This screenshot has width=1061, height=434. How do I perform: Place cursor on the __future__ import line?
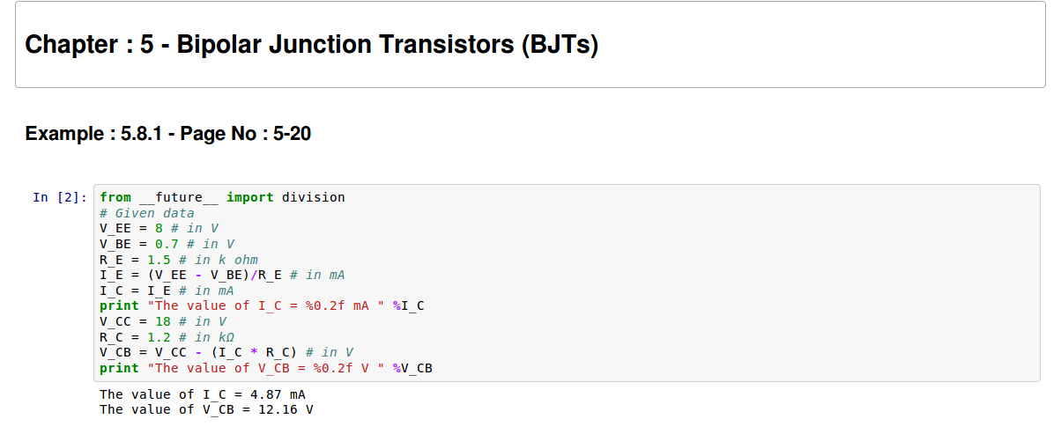pyautogui.click(x=222, y=197)
